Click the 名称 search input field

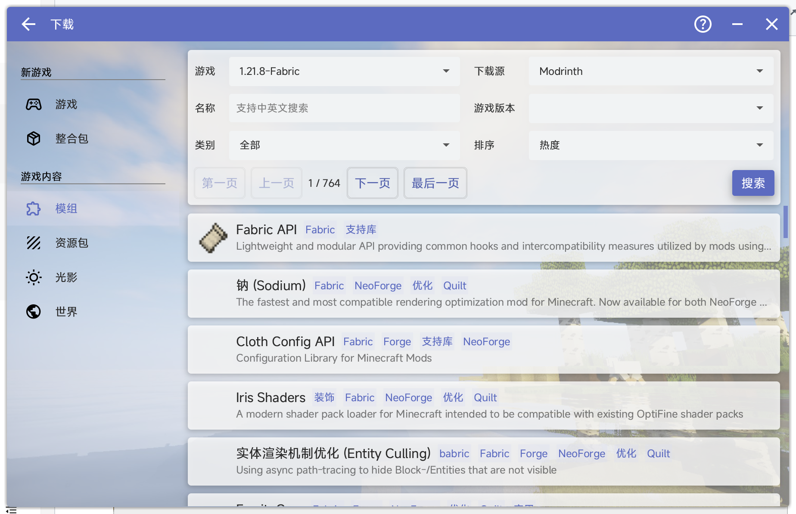344,108
